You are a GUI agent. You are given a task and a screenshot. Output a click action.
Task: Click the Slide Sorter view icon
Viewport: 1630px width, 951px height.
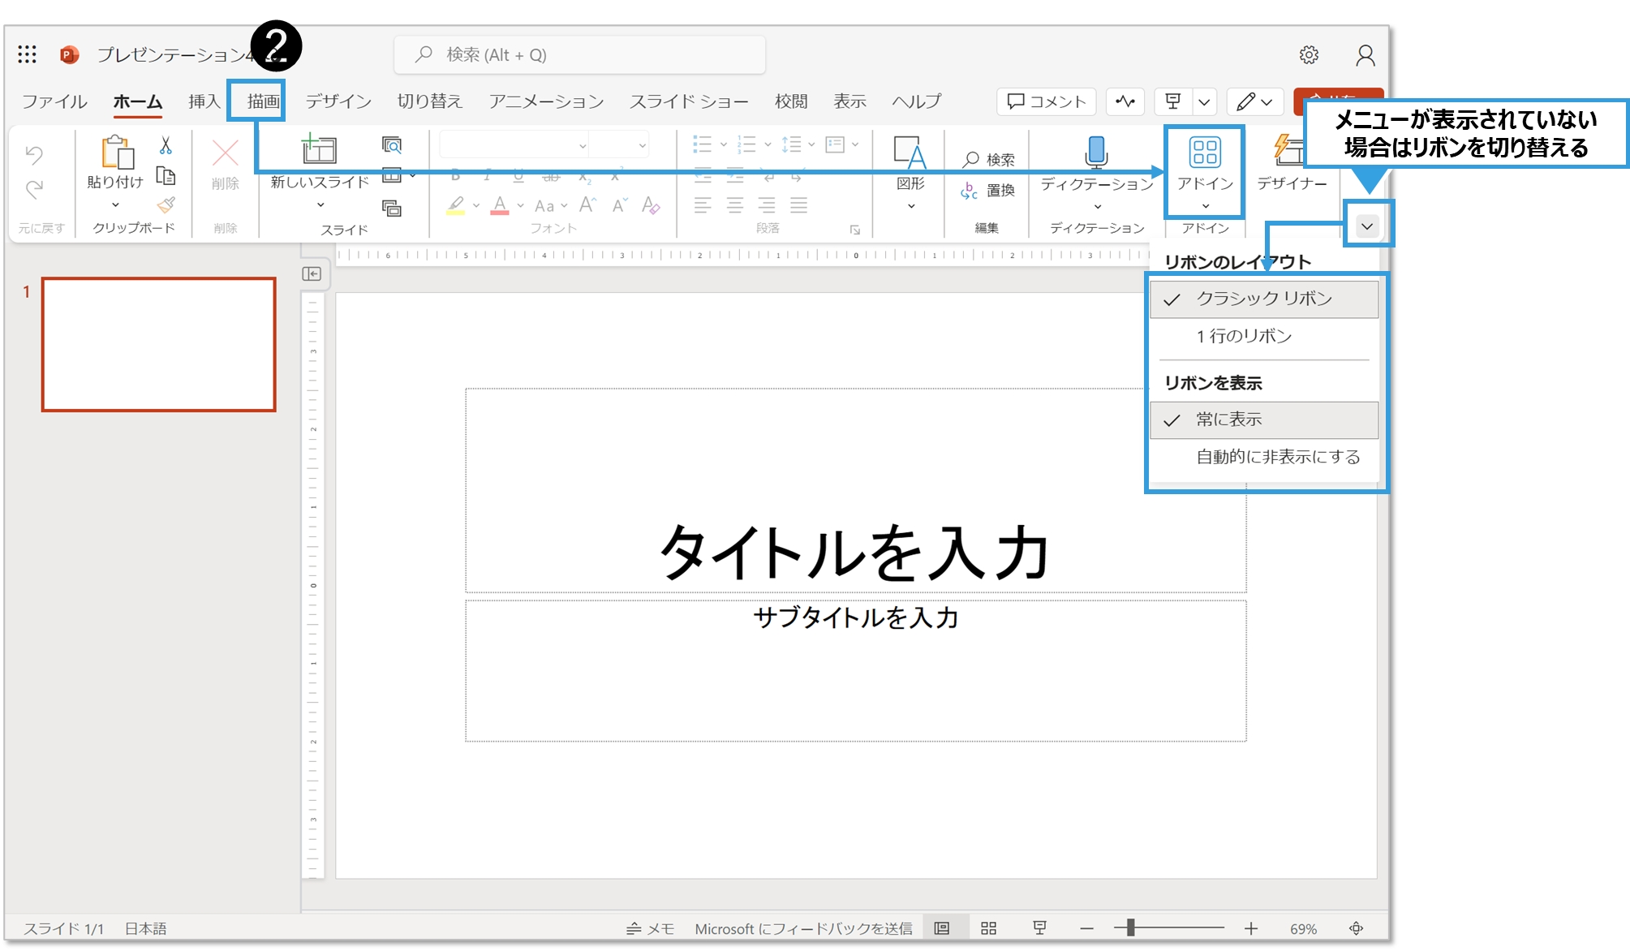click(988, 928)
